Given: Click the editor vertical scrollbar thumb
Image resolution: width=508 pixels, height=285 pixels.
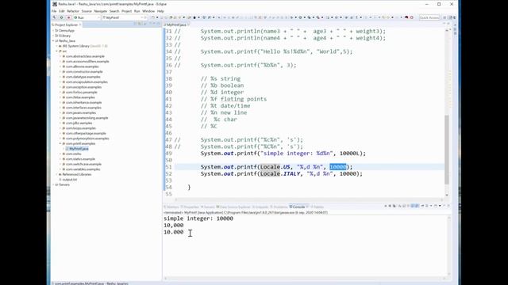Looking at the screenshot, I should [x=447, y=150].
